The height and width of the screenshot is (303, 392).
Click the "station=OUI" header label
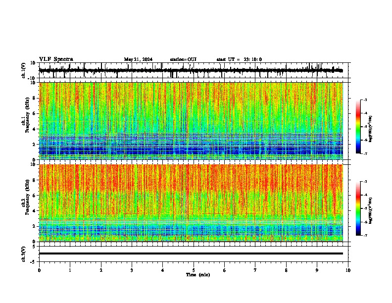pyautogui.click(x=183, y=59)
